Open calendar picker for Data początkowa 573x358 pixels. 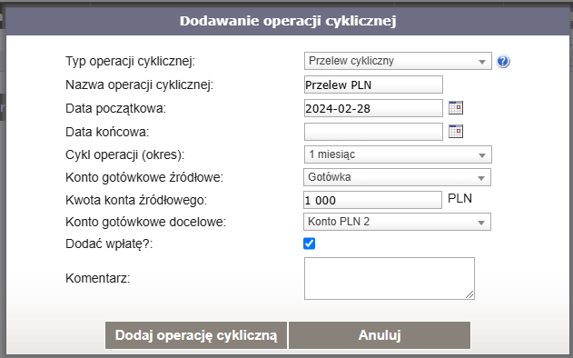(x=456, y=108)
